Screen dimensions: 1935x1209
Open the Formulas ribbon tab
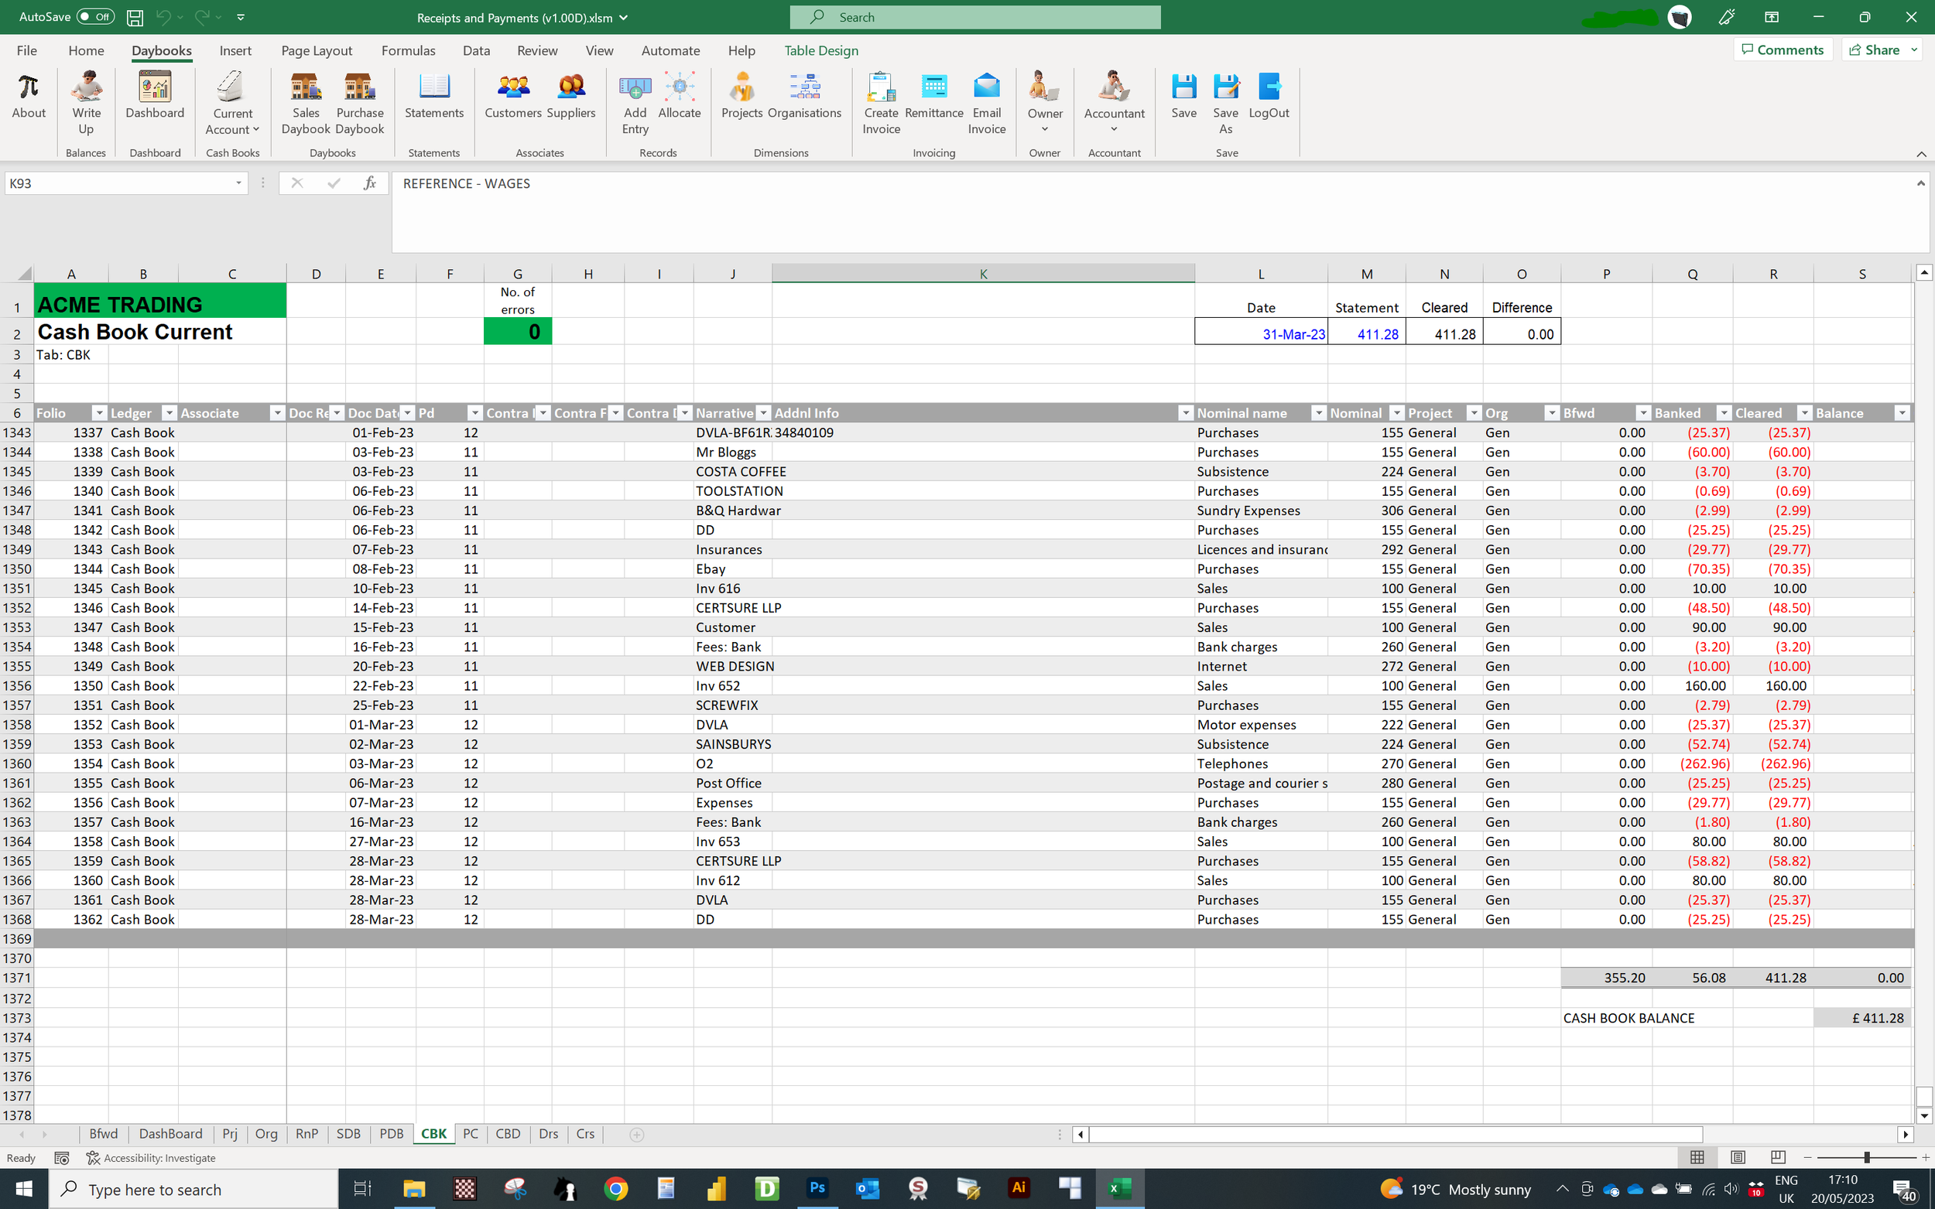tap(408, 50)
